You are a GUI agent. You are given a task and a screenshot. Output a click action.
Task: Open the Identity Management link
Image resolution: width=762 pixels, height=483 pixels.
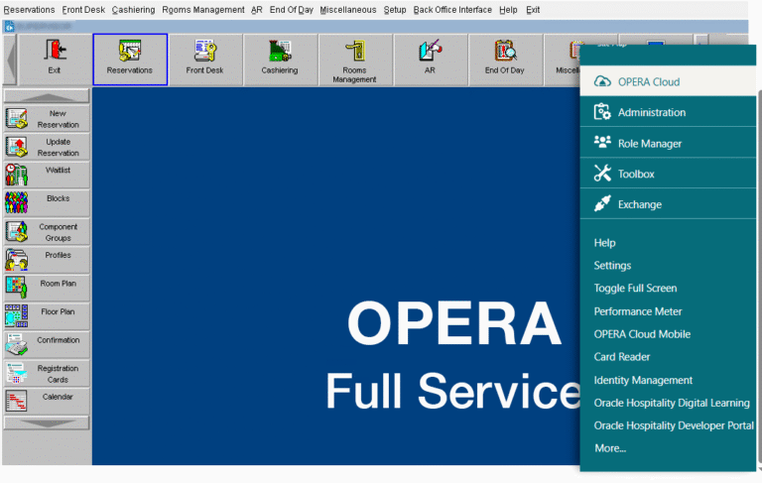pyautogui.click(x=643, y=381)
